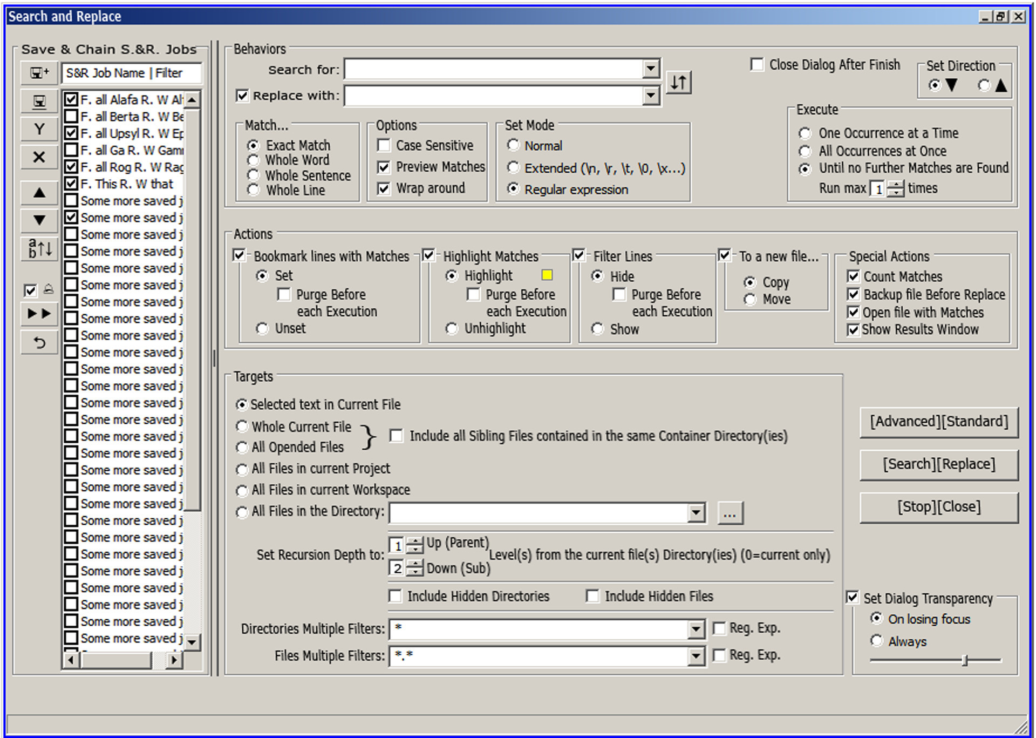Click the [Stop][Close] button
The width and height of the screenshot is (1036, 738).
(939, 507)
